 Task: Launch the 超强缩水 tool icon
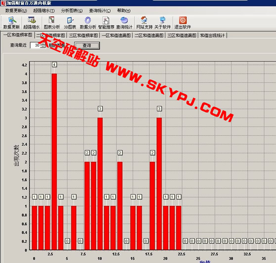(32, 23)
